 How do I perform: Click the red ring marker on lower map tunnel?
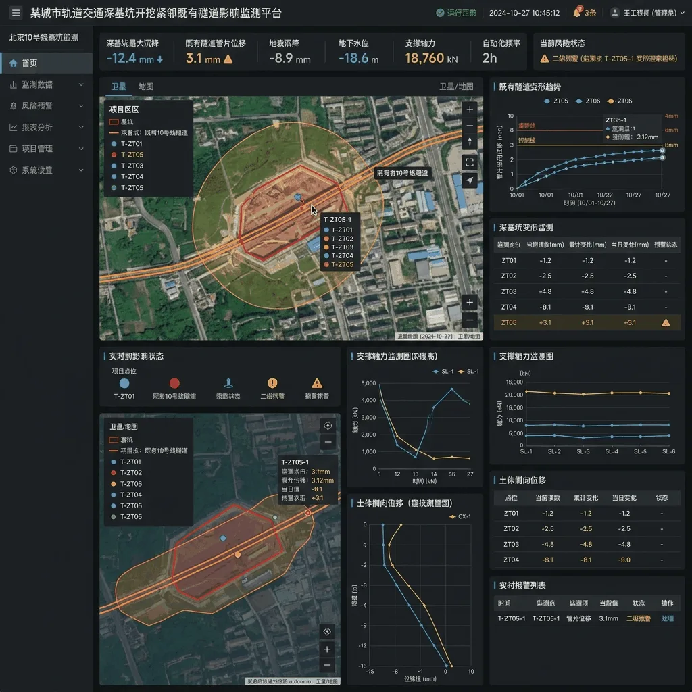[307, 512]
